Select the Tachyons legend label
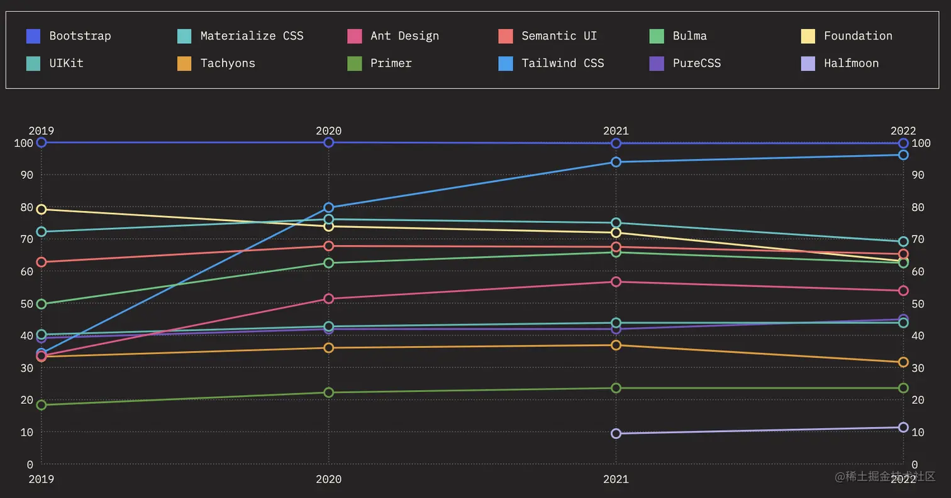 pos(228,63)
